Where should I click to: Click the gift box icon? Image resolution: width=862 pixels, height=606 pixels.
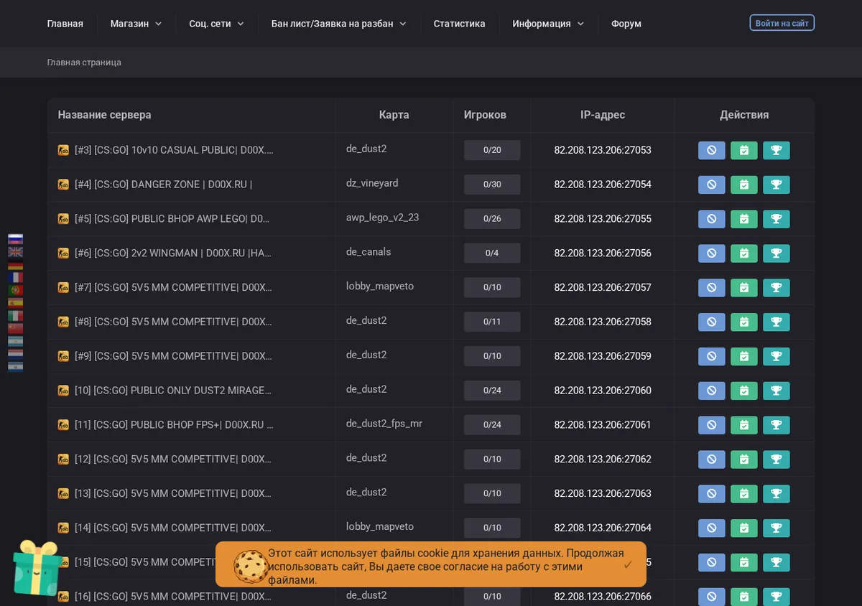[x=36, y=567]
